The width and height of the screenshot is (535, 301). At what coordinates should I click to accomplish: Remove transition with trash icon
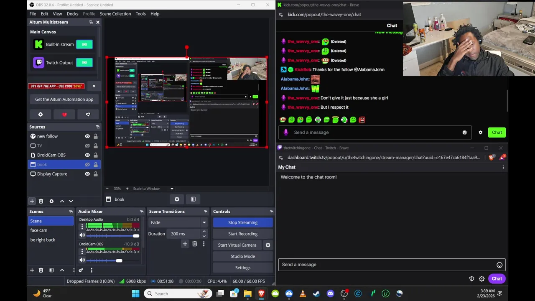point(194,244)
